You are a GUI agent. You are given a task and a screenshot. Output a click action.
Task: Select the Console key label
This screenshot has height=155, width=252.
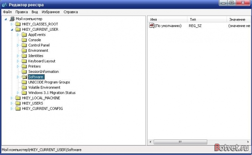click(x=34, y=40)
